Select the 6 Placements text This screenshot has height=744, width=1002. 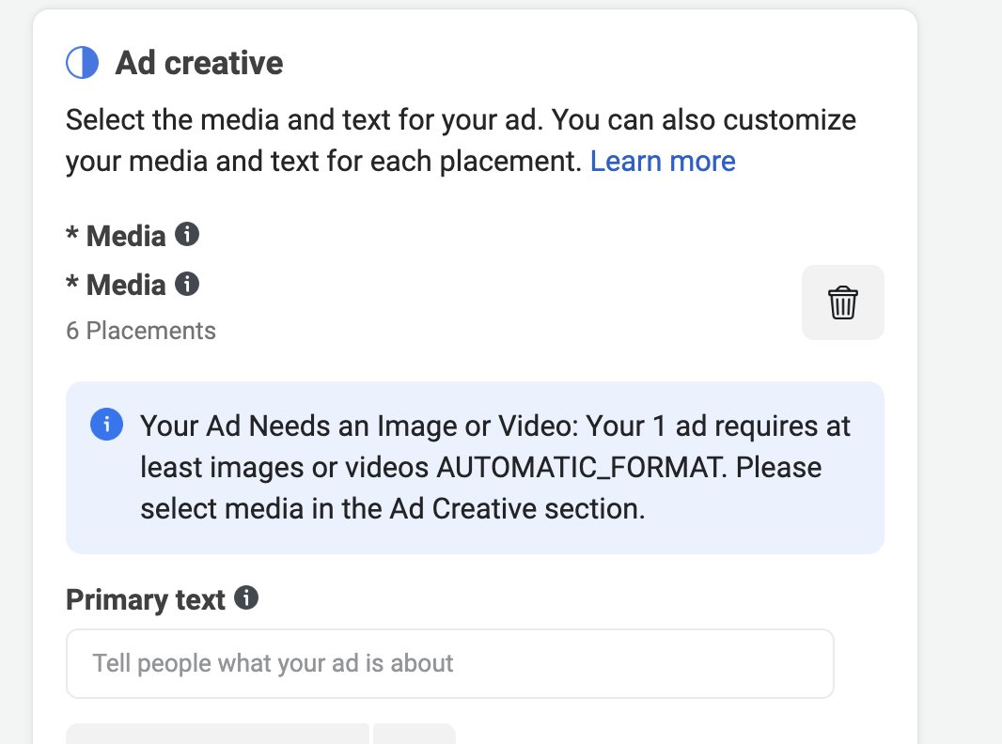click(x=141, y=331)
